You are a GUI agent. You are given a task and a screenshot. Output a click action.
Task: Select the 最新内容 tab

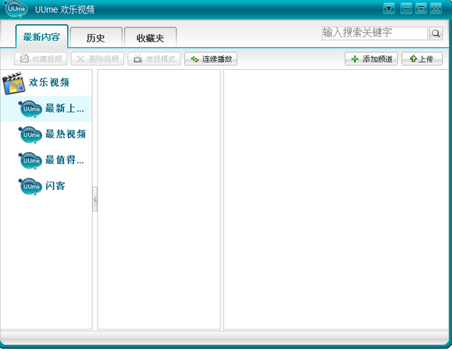(x=42, y=36)
